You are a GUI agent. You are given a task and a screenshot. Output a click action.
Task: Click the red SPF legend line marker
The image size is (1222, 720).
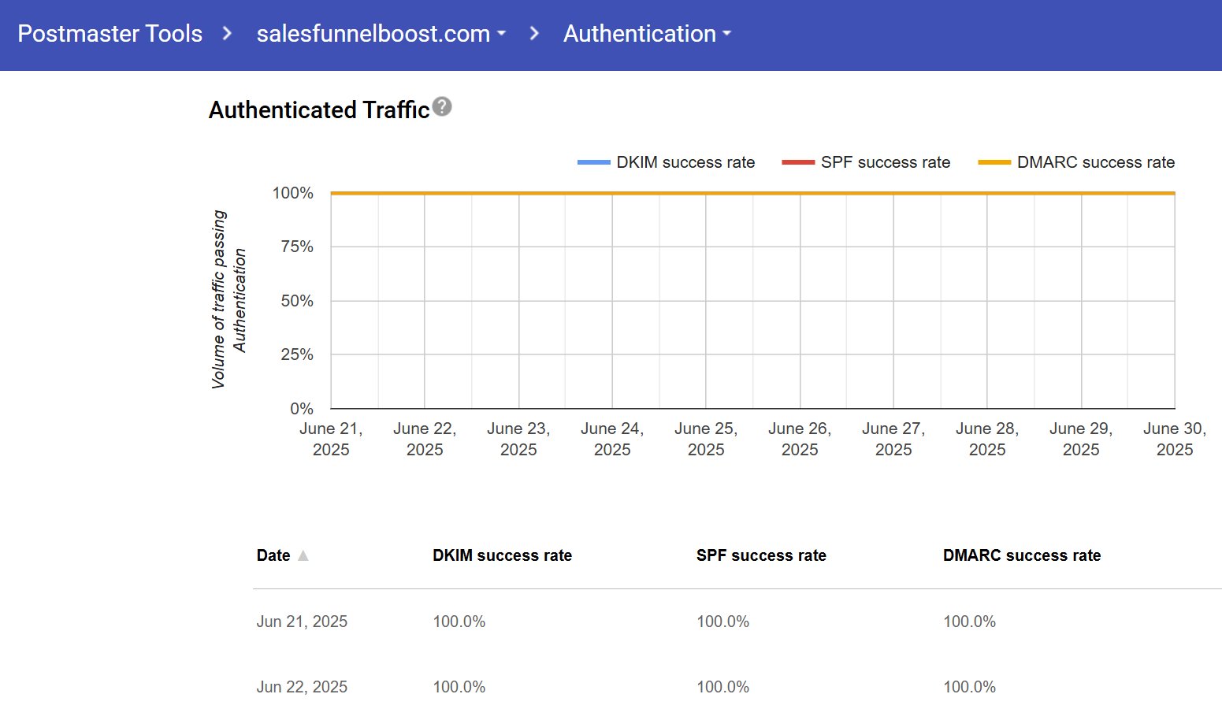[x=797, y=162]
